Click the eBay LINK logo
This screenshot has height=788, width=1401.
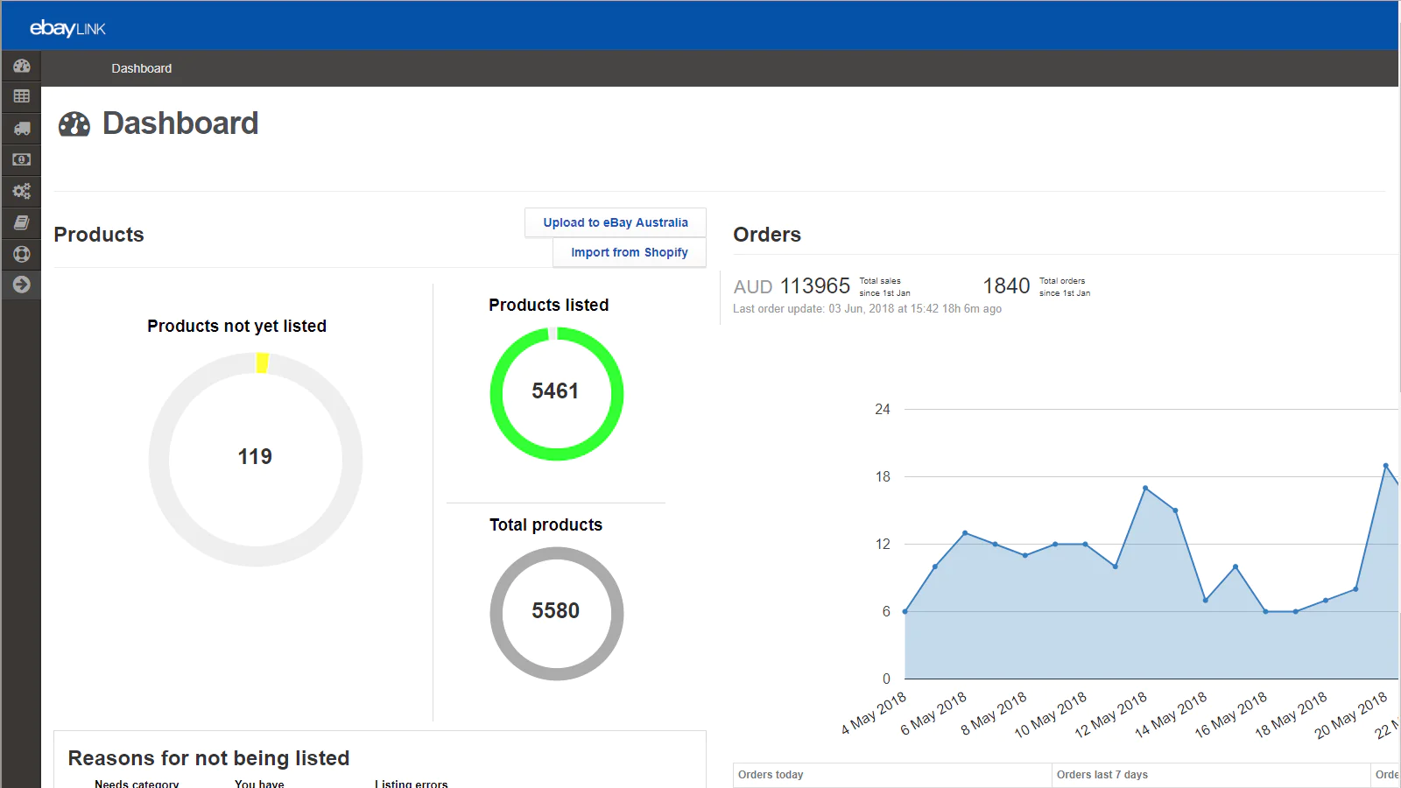tap(67, 28)
